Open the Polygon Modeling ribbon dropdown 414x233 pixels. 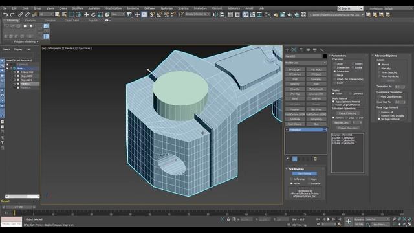[26, 41]
